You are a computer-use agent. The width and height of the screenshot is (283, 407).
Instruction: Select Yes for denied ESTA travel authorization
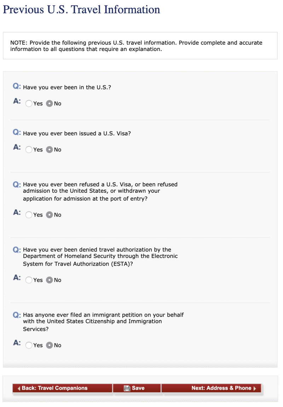point(29,280)
